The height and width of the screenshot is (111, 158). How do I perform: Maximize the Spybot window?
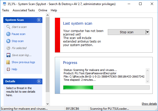coord(140,4)
